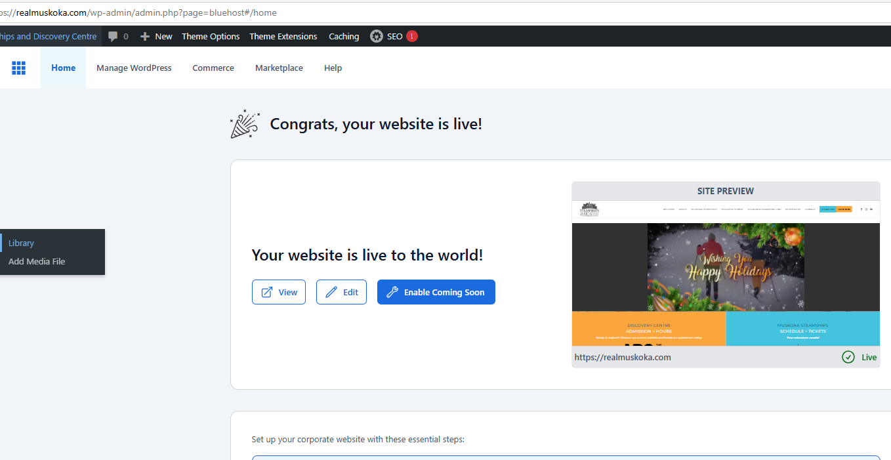Choose Add Media File in flyout menu
Viewport: 891px width, 460px height.
tap(37, 261)
